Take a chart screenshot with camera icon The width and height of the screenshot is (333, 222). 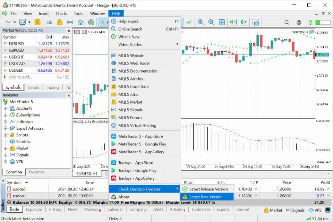point(256,22)
